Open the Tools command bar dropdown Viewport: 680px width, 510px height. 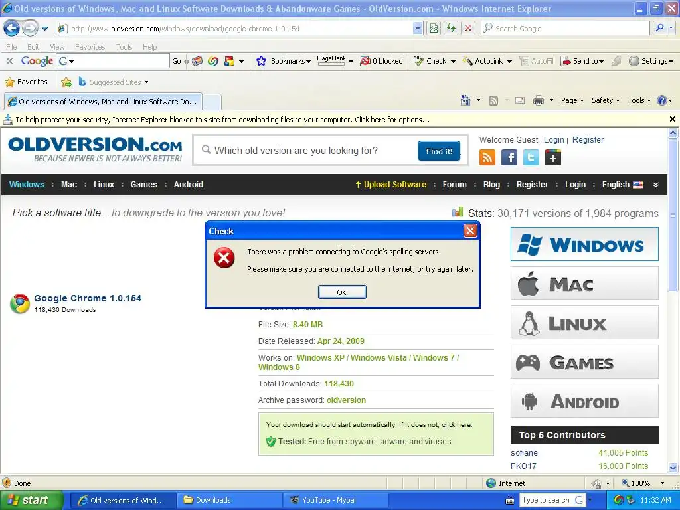pos(639,101)
